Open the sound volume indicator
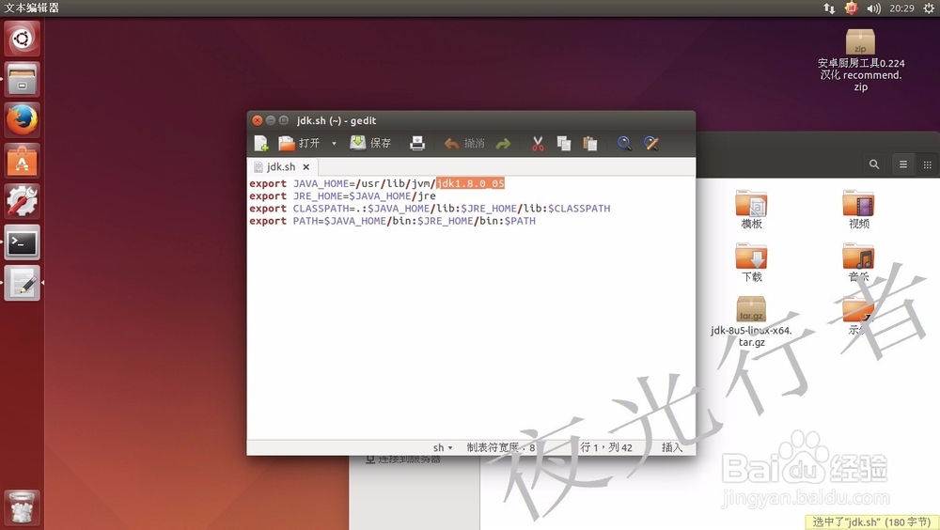 tap(873, 8)
